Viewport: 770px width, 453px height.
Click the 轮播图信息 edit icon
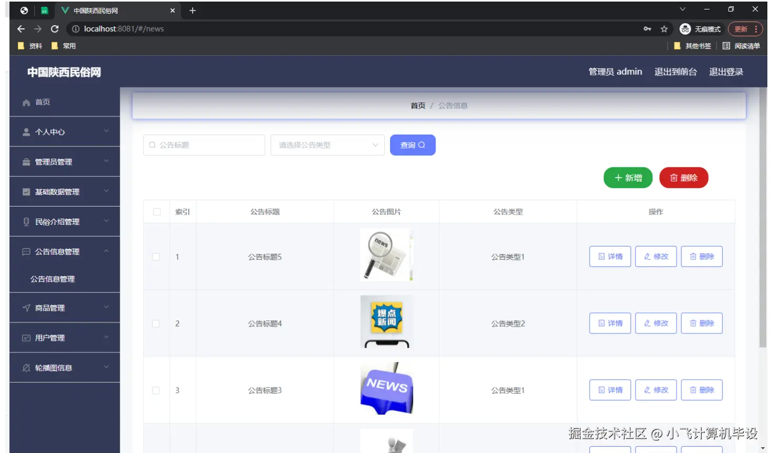click(25, 367)
